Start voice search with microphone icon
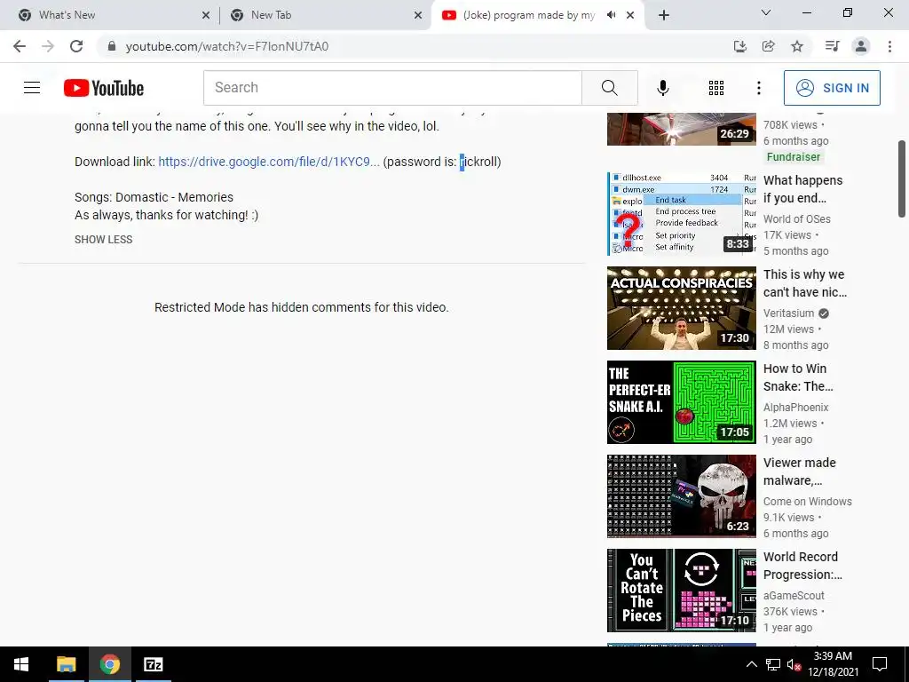This screenshot has width=909, height=682. (x=662, y=88)
